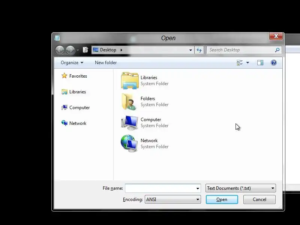Click the Desktop breadcrumb in address bar
300x225 pixels.
click(108, 50)
